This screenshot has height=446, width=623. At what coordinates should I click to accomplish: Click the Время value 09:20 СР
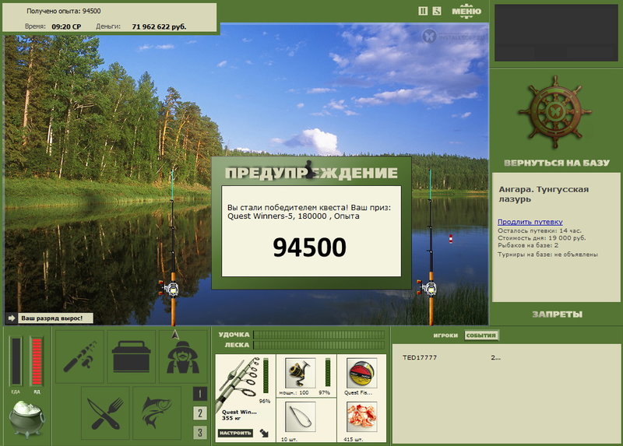(66, 26)
